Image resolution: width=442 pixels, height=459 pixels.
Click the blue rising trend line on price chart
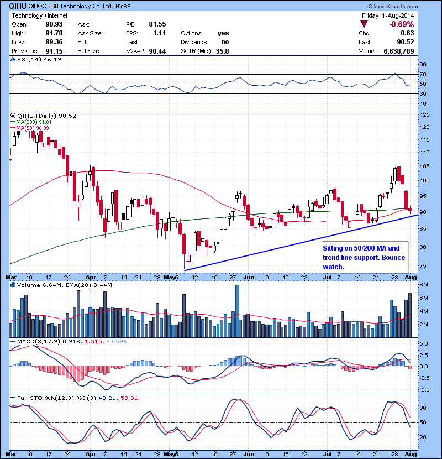(x=301, y=242)
